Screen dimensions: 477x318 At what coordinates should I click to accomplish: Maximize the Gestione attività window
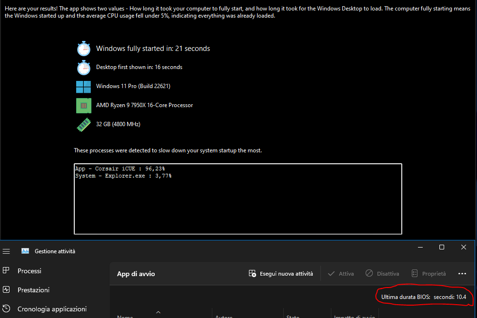442,248
